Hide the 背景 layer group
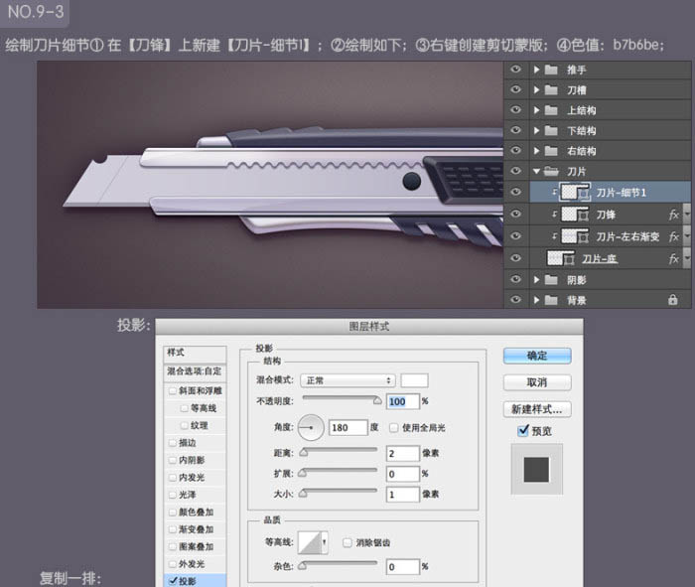This screenshot has width=695, height=587. click(x=515, y=300)
